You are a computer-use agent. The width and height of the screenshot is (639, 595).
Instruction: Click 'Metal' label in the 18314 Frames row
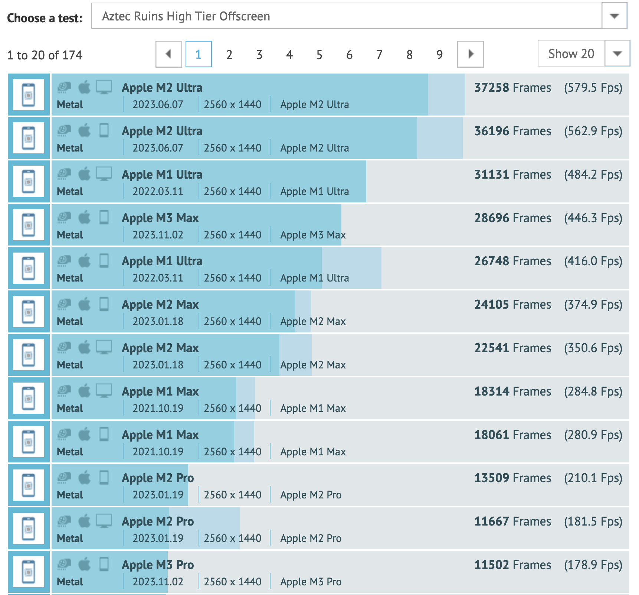point(70,408)
